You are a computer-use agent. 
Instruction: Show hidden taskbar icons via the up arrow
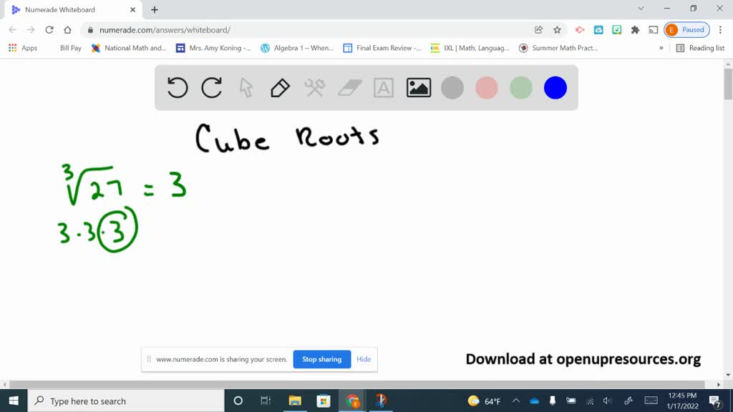515,401
